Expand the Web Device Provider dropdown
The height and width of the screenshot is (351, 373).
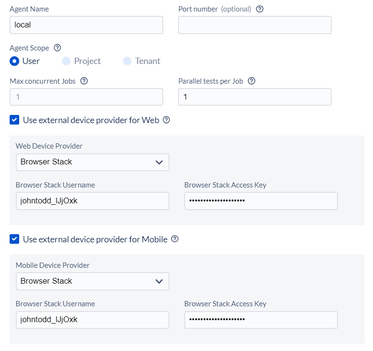point(93,162)
